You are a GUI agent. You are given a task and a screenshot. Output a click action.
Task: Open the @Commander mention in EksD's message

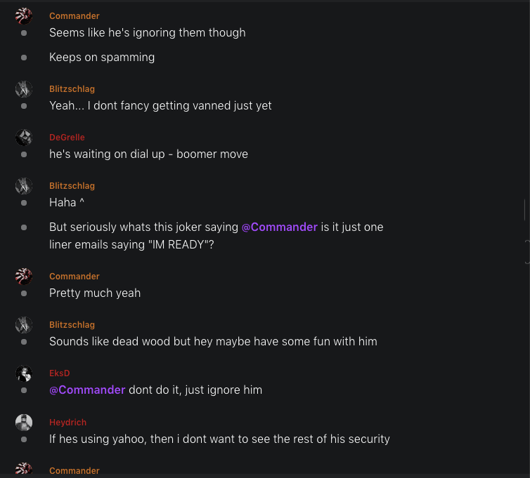click(x=87, y=390)
